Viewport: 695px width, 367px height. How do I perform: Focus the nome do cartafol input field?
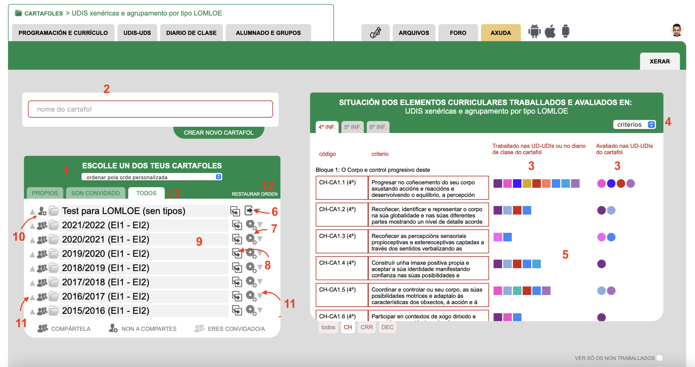150,109
